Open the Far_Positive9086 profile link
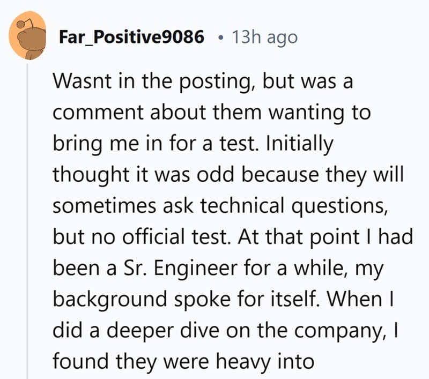 (132, 37)
